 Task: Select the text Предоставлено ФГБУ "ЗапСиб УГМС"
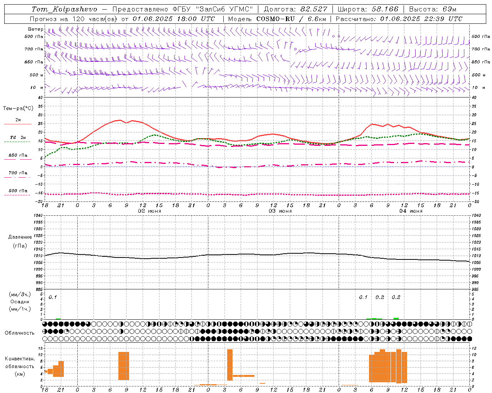pyautogui.click(x=183, y=9)
